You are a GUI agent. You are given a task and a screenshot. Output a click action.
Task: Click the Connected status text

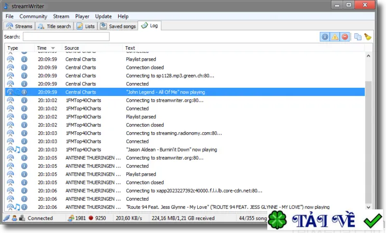coord(40,218)
